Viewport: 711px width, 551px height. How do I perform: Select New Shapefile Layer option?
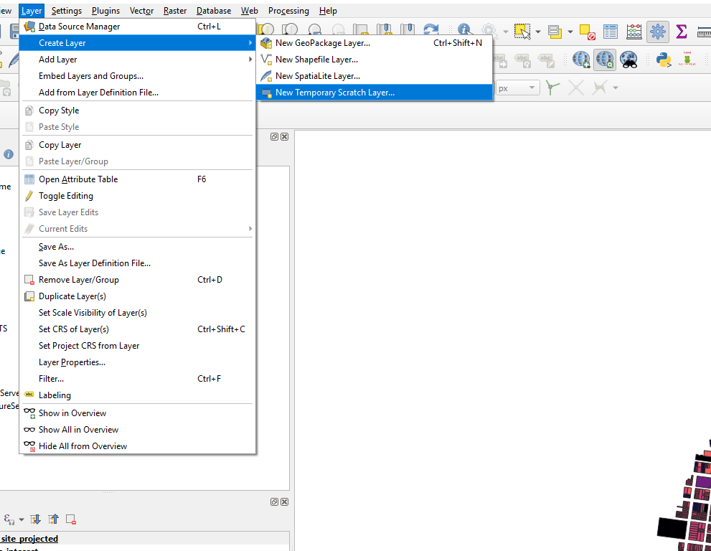click(x=316, y=60)
